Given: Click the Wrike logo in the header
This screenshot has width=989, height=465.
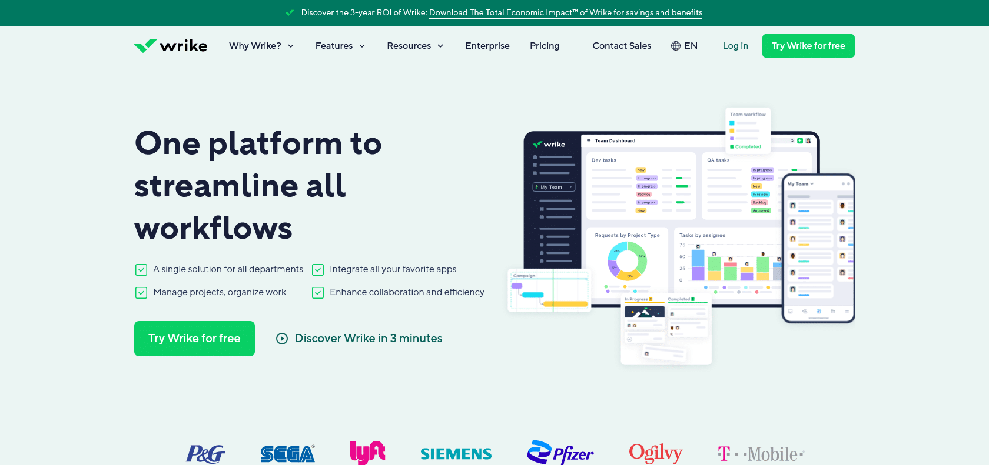Looking at the screenshot, I should point(171,46).
